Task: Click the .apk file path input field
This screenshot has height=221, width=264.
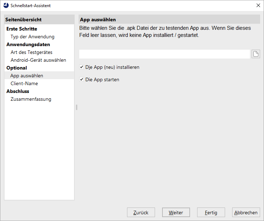Action: tap(165, 54)
